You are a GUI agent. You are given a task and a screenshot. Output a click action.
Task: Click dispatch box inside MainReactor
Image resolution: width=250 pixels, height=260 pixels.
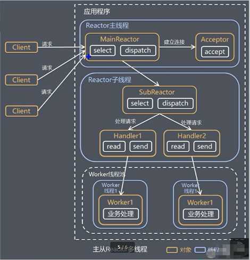point(138,51)
